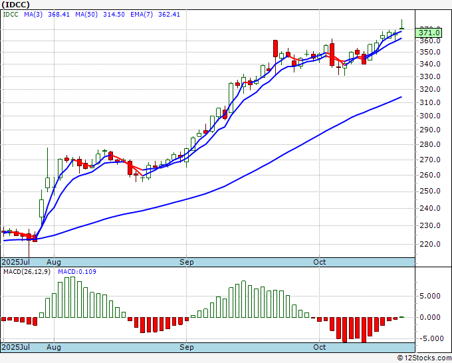
Task: Click the latest candlestick with long upper wick
Action: coord(401,25)
